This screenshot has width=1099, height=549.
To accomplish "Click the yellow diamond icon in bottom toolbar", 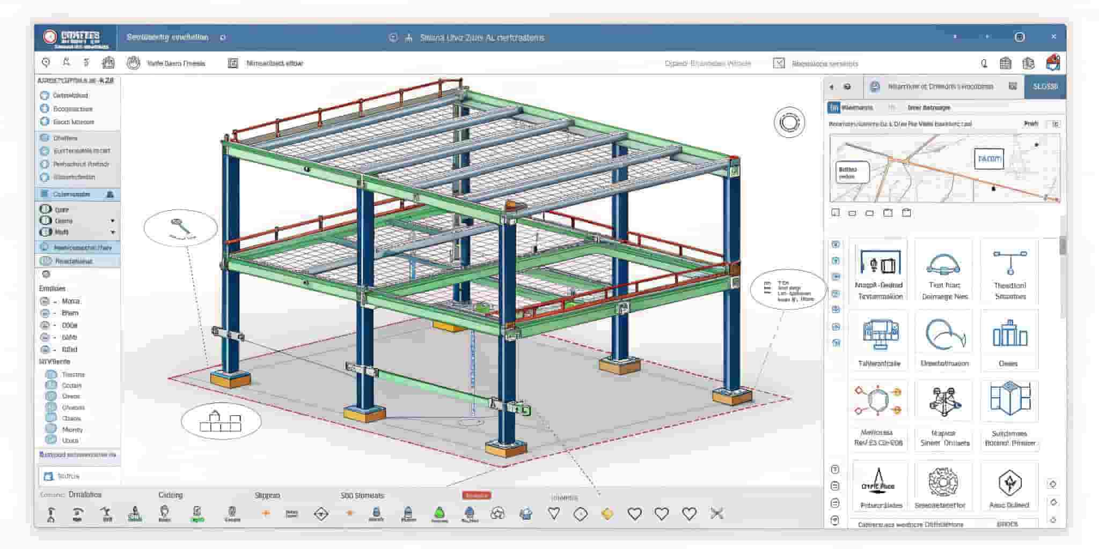I will 607,514.
